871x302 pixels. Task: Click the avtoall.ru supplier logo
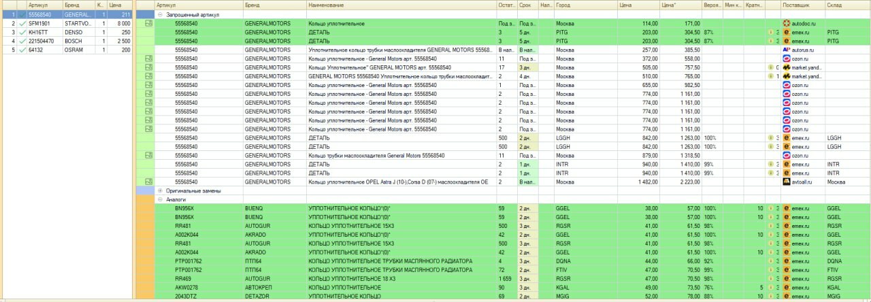786,182
